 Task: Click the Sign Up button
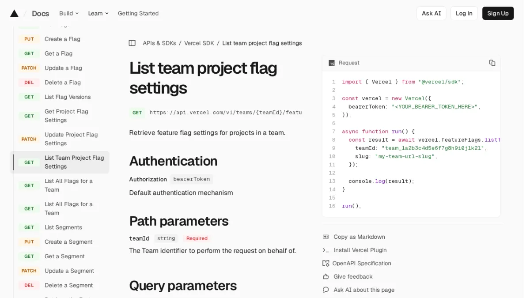498,13
